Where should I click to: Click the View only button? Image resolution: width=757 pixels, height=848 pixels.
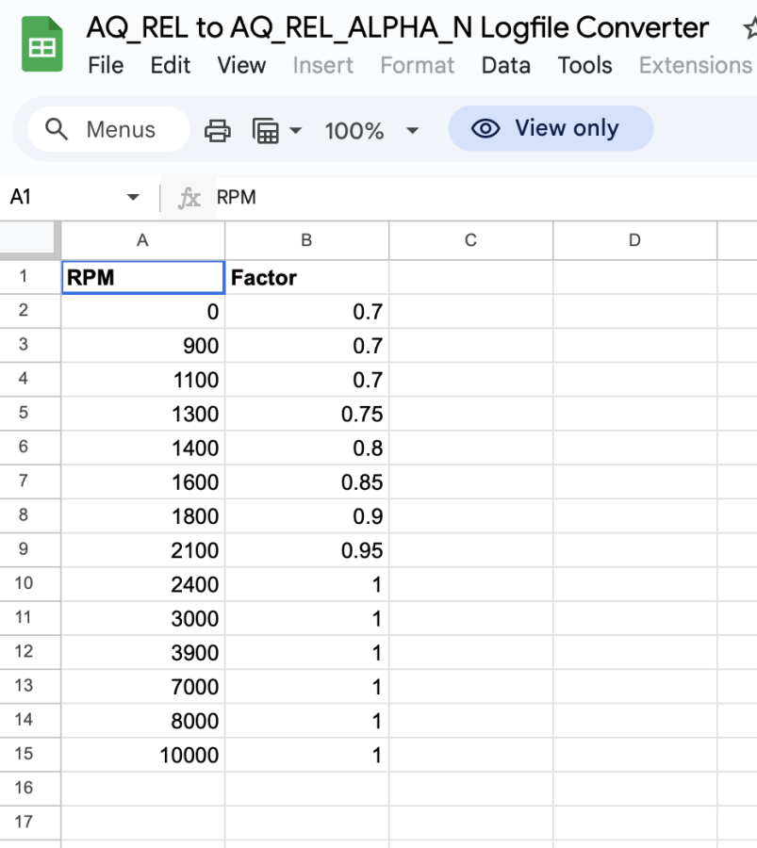(x=550, y=128)
